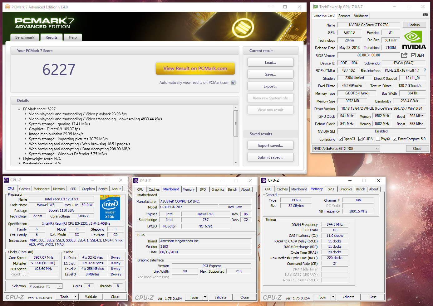Screen dimensions: 433x306
Task: Click the PCMark 7 score value 6227
Action: [59, 69]
